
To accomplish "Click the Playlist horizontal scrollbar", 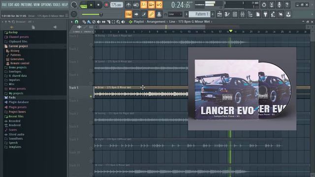I will [152, 27].
